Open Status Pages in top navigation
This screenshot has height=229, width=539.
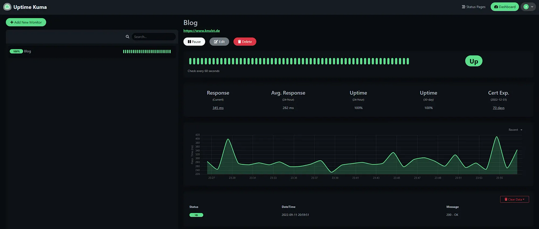click(x=474, y=7)
